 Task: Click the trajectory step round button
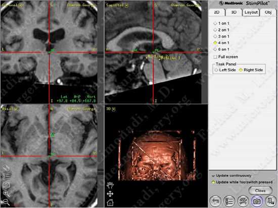[270, 201]
